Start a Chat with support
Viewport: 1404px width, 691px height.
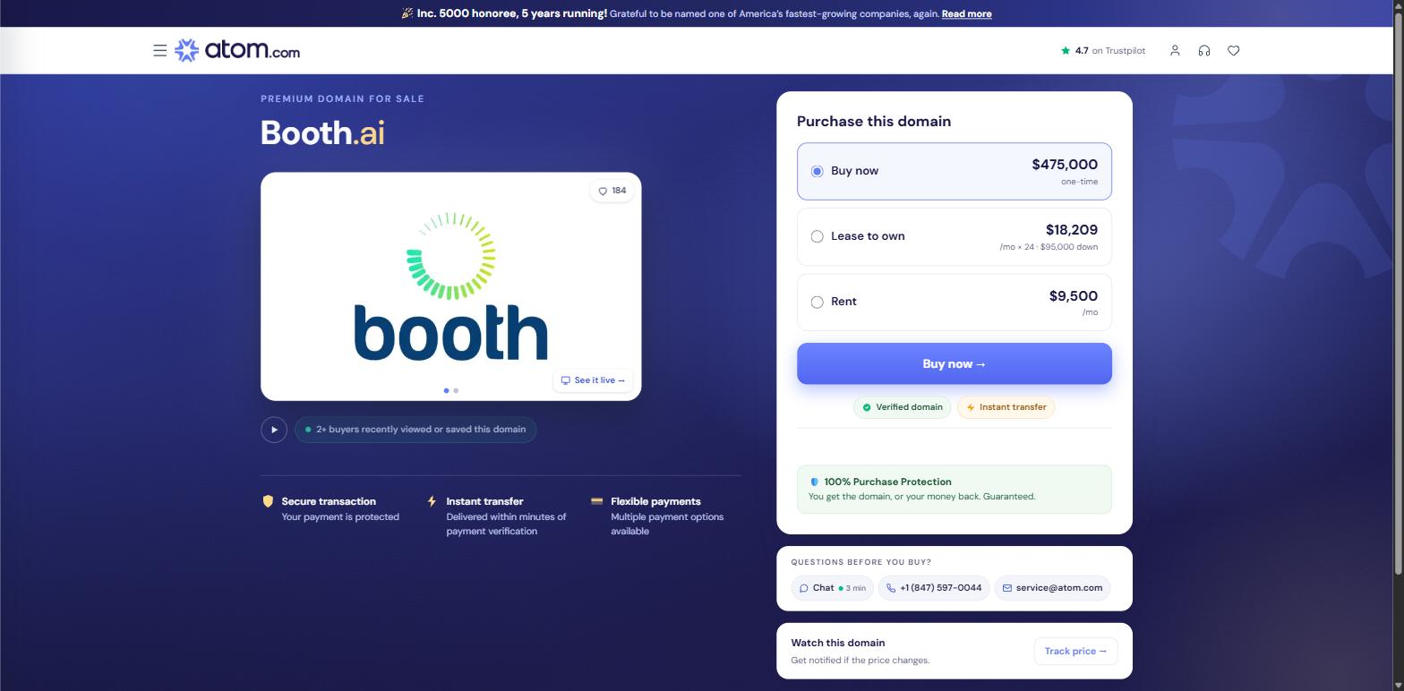tap(832, 588)
